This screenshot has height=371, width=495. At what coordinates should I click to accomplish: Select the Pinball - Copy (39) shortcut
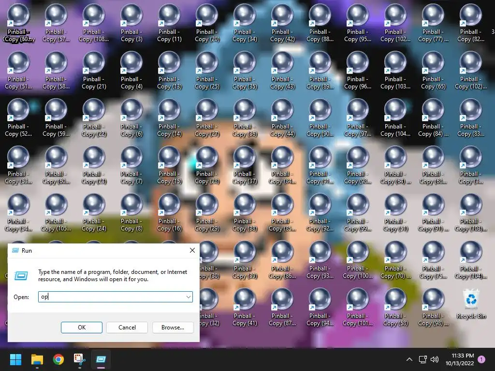[x=245, y=259]
